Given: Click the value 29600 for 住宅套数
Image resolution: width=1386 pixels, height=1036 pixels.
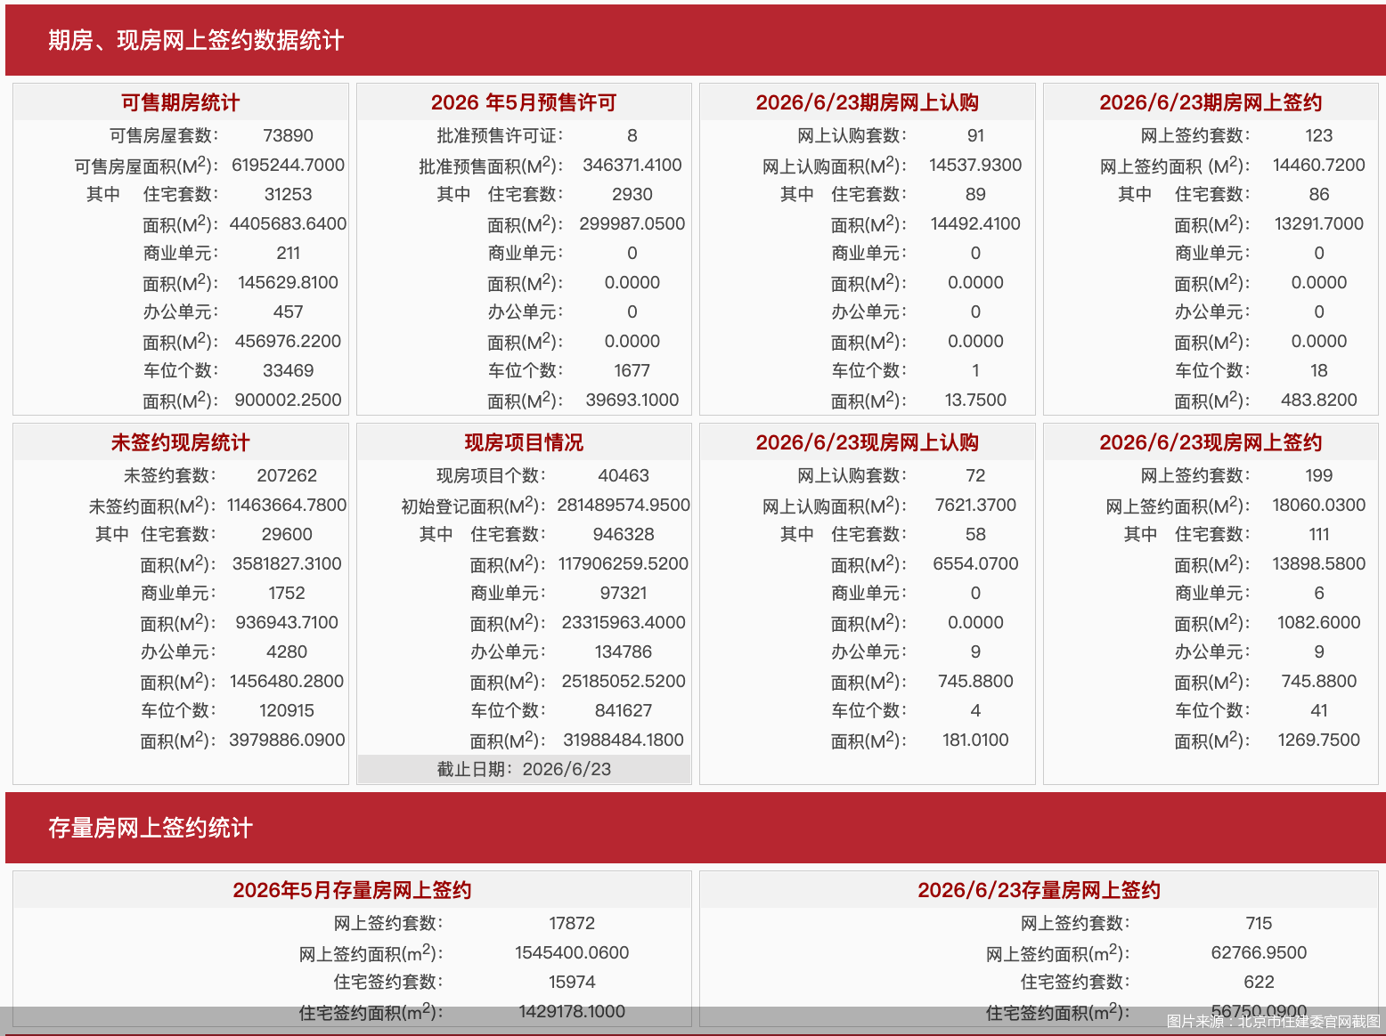Looking at the screenshot, I should [x=287, y=534].
